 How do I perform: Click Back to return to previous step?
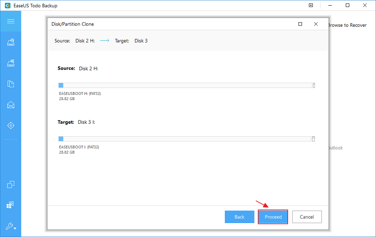240,217
